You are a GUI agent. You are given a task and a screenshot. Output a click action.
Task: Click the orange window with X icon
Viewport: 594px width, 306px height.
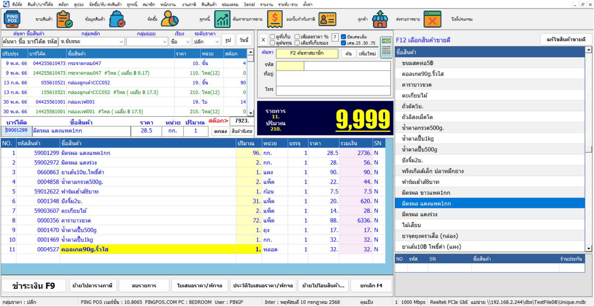point(432,19)
